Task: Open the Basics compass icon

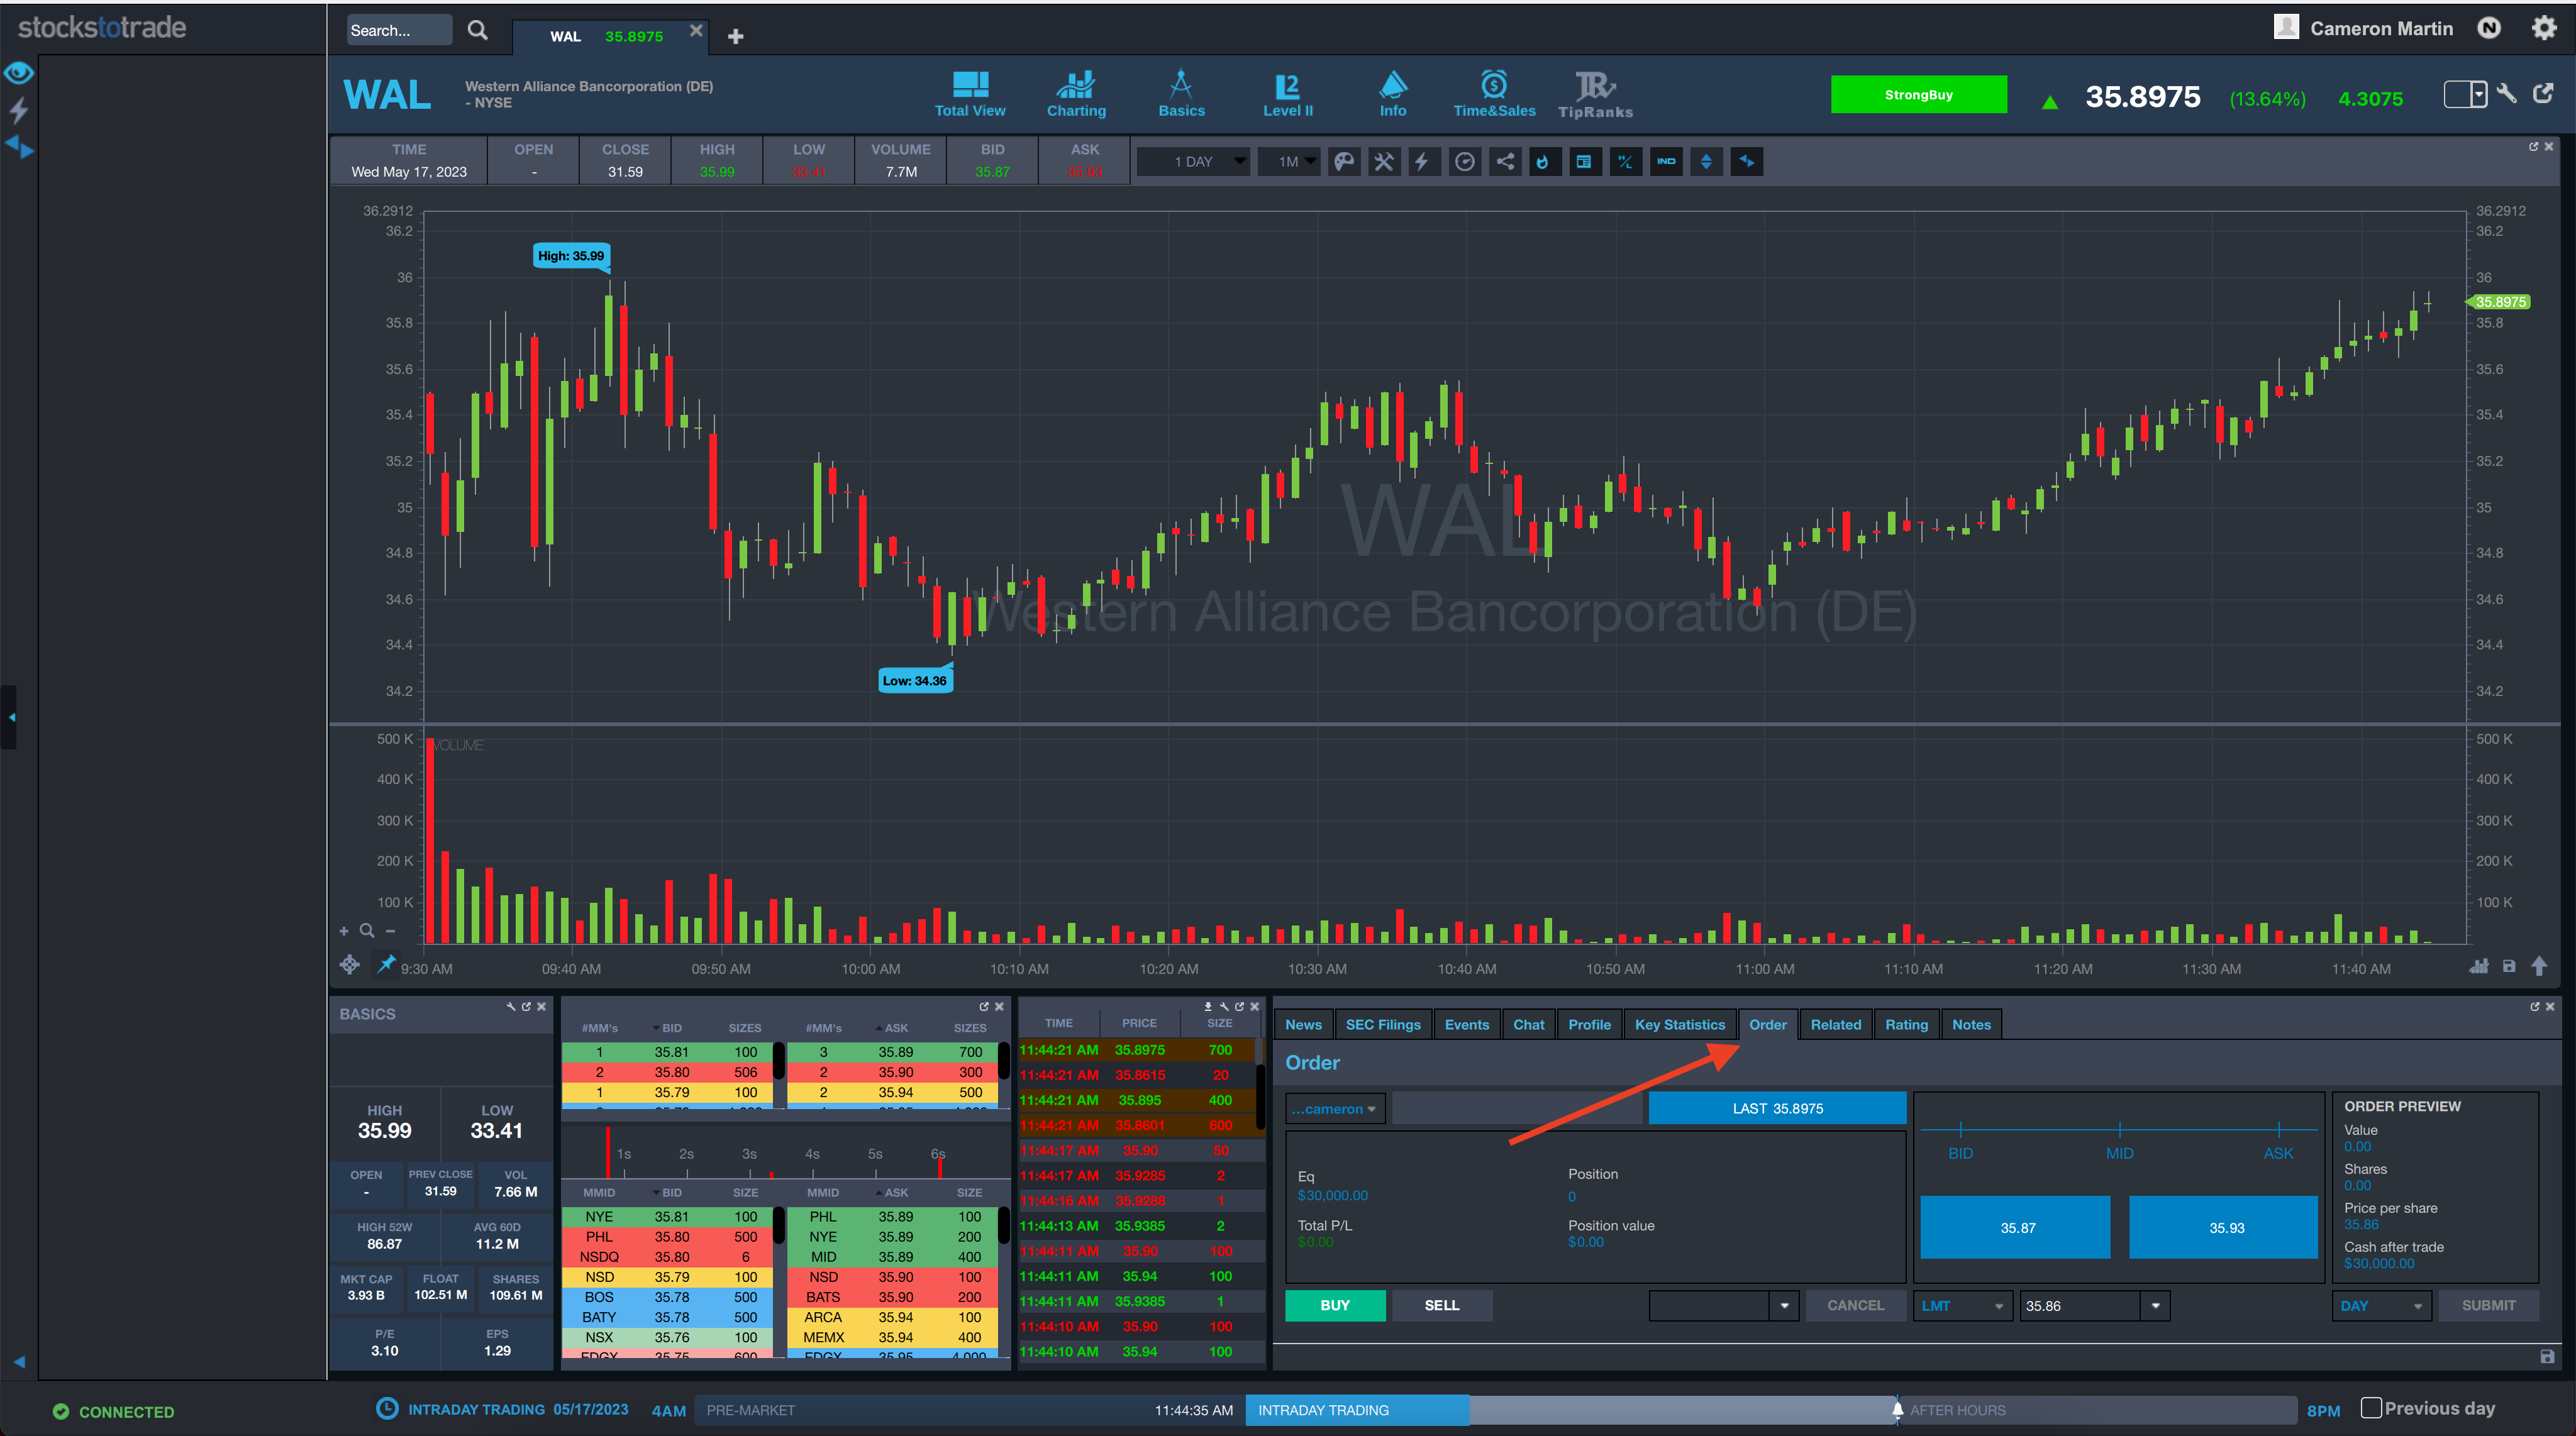Action: (x=1181, y=94)
